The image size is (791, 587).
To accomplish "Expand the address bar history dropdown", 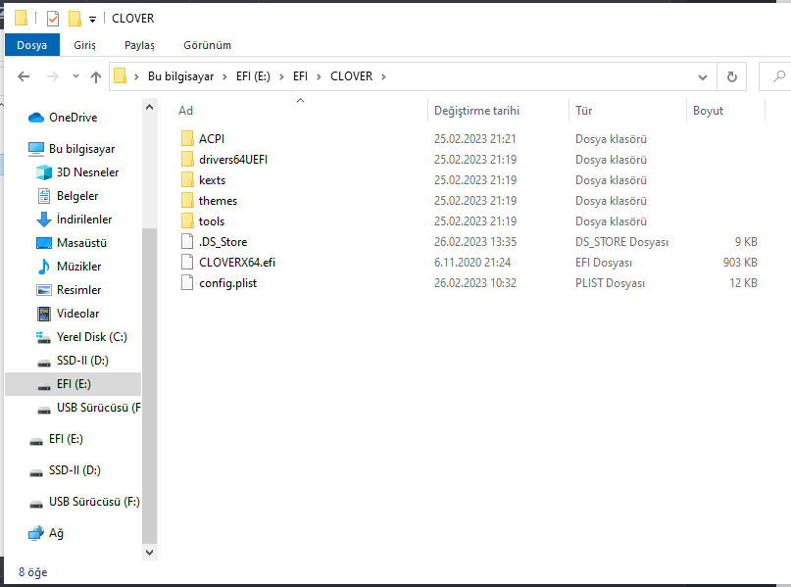I will click(x=703, y=76).
